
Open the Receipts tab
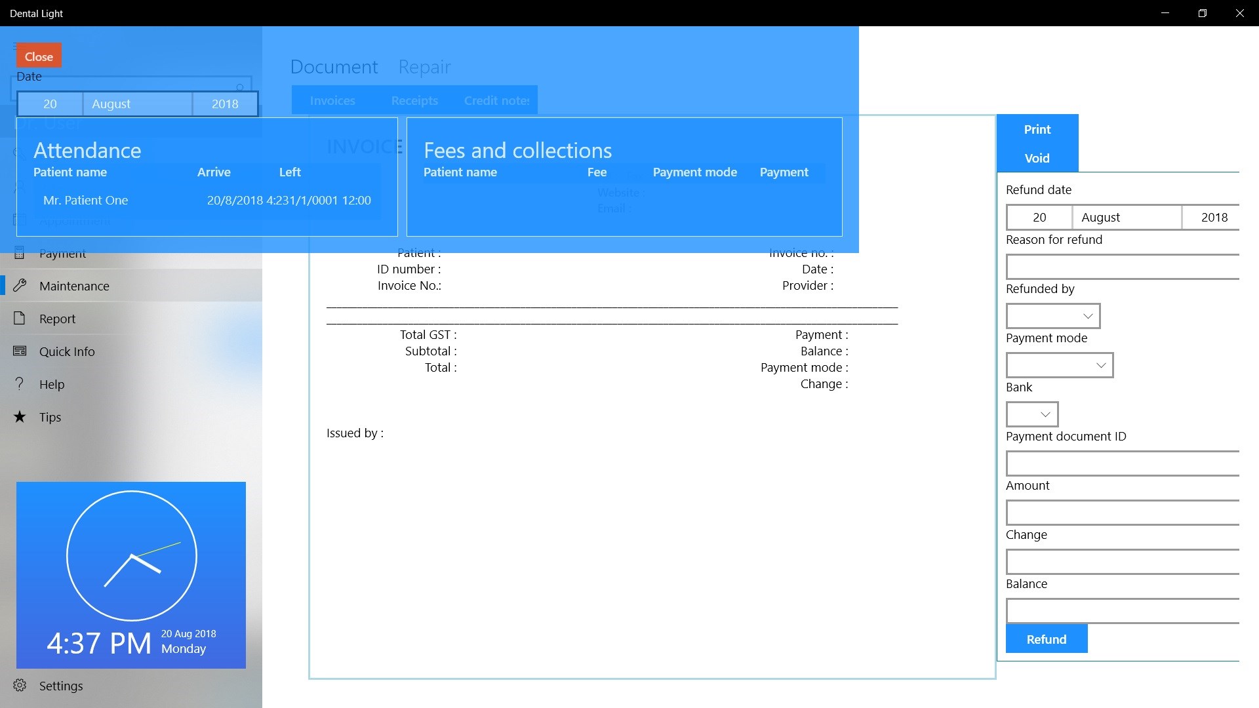(x=414, y=100)
